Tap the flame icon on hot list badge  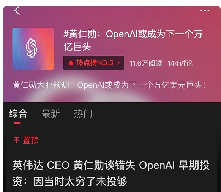click(71, 63)
